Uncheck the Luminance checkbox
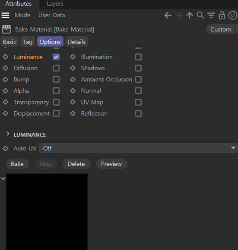The height and width of the screenshot is (250, 238). point(56,57)
